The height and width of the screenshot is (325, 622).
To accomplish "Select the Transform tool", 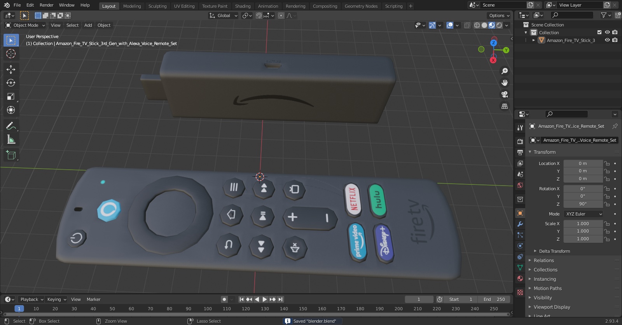I will click(x=11, y=110).
